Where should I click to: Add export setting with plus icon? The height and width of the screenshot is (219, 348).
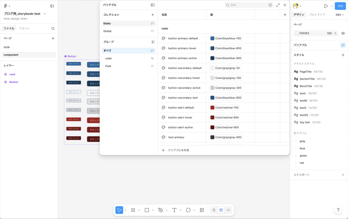click(343, 175)
